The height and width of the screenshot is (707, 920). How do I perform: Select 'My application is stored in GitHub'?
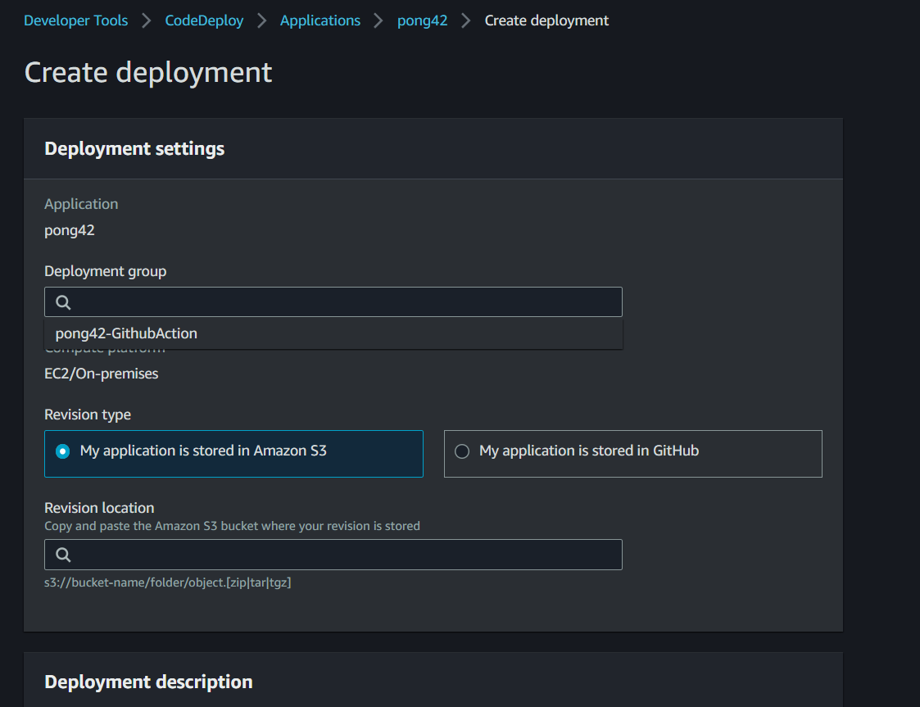(x=633, y=454)
